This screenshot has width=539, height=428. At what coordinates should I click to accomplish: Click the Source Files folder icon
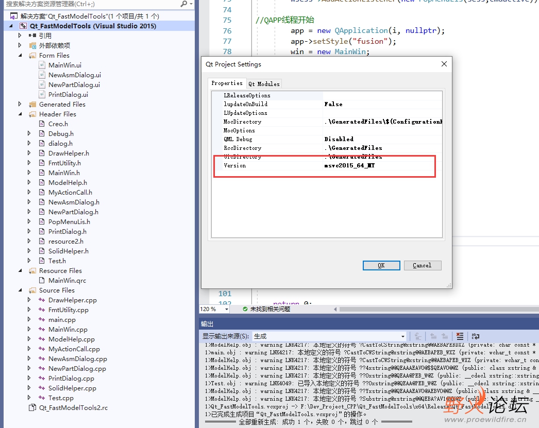pyautogui.click(x=32, y=290)
